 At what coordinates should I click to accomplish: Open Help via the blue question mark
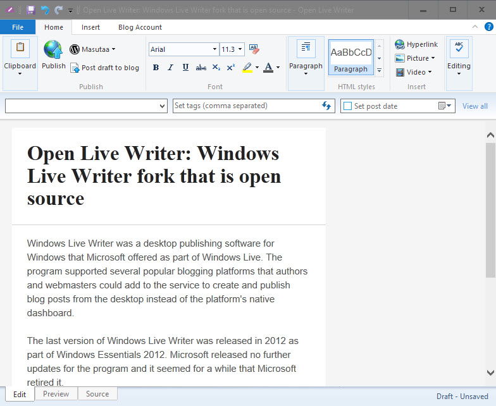488,27
